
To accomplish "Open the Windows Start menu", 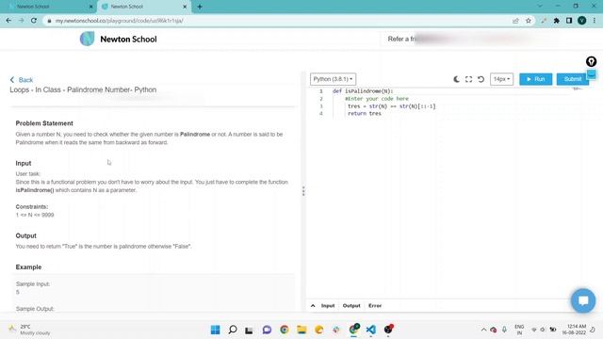I will click(216, 330).
